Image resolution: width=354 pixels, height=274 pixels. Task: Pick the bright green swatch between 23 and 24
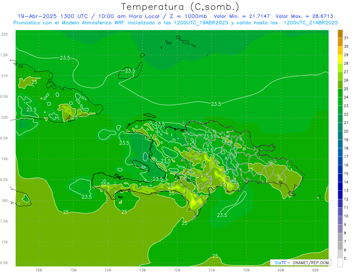coord(340,102)
